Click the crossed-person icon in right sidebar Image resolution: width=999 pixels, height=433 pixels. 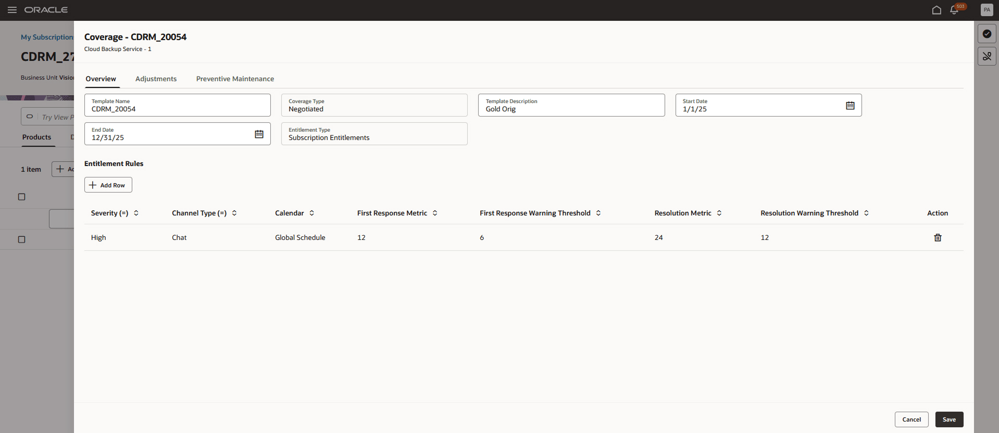[986, 56]
